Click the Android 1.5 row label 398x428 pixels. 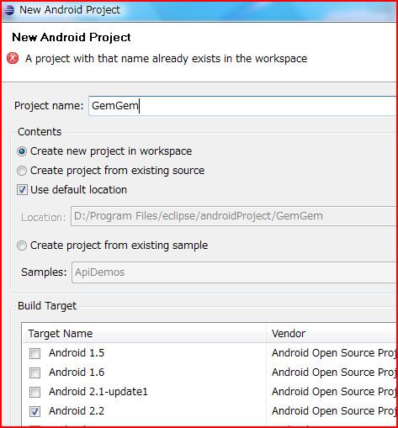[x=77, y=353]
